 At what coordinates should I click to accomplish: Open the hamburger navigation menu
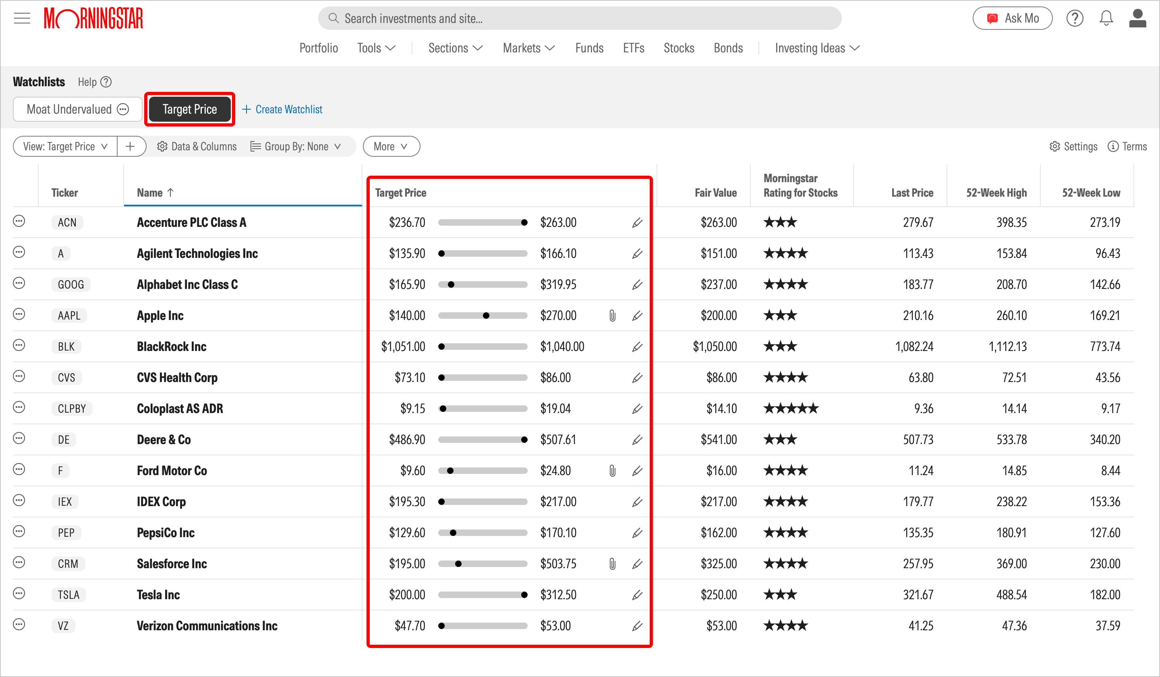pos(22,19)
